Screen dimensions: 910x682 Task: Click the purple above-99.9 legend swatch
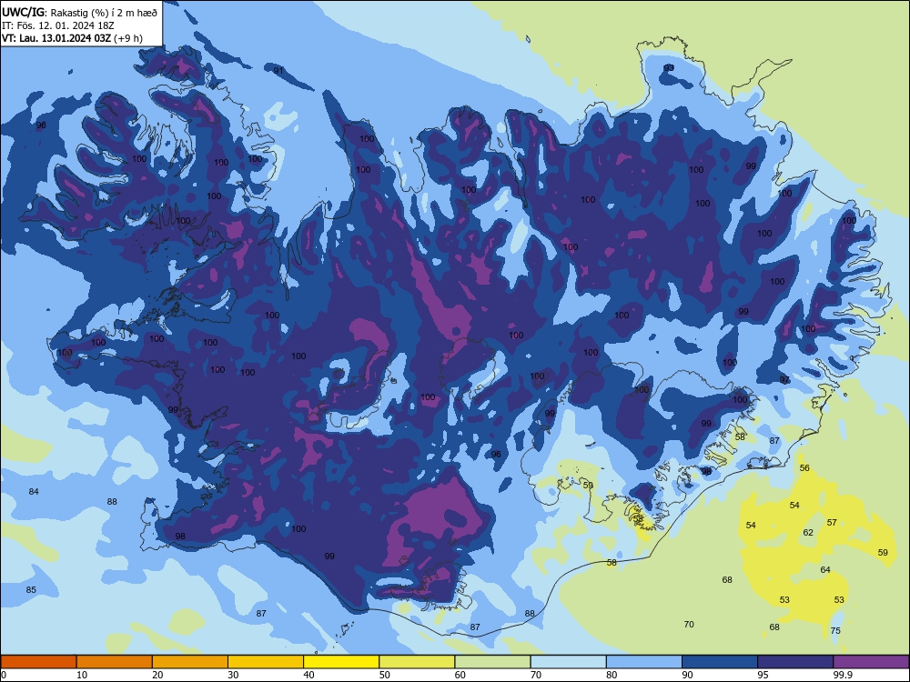(x=871, y=662)
